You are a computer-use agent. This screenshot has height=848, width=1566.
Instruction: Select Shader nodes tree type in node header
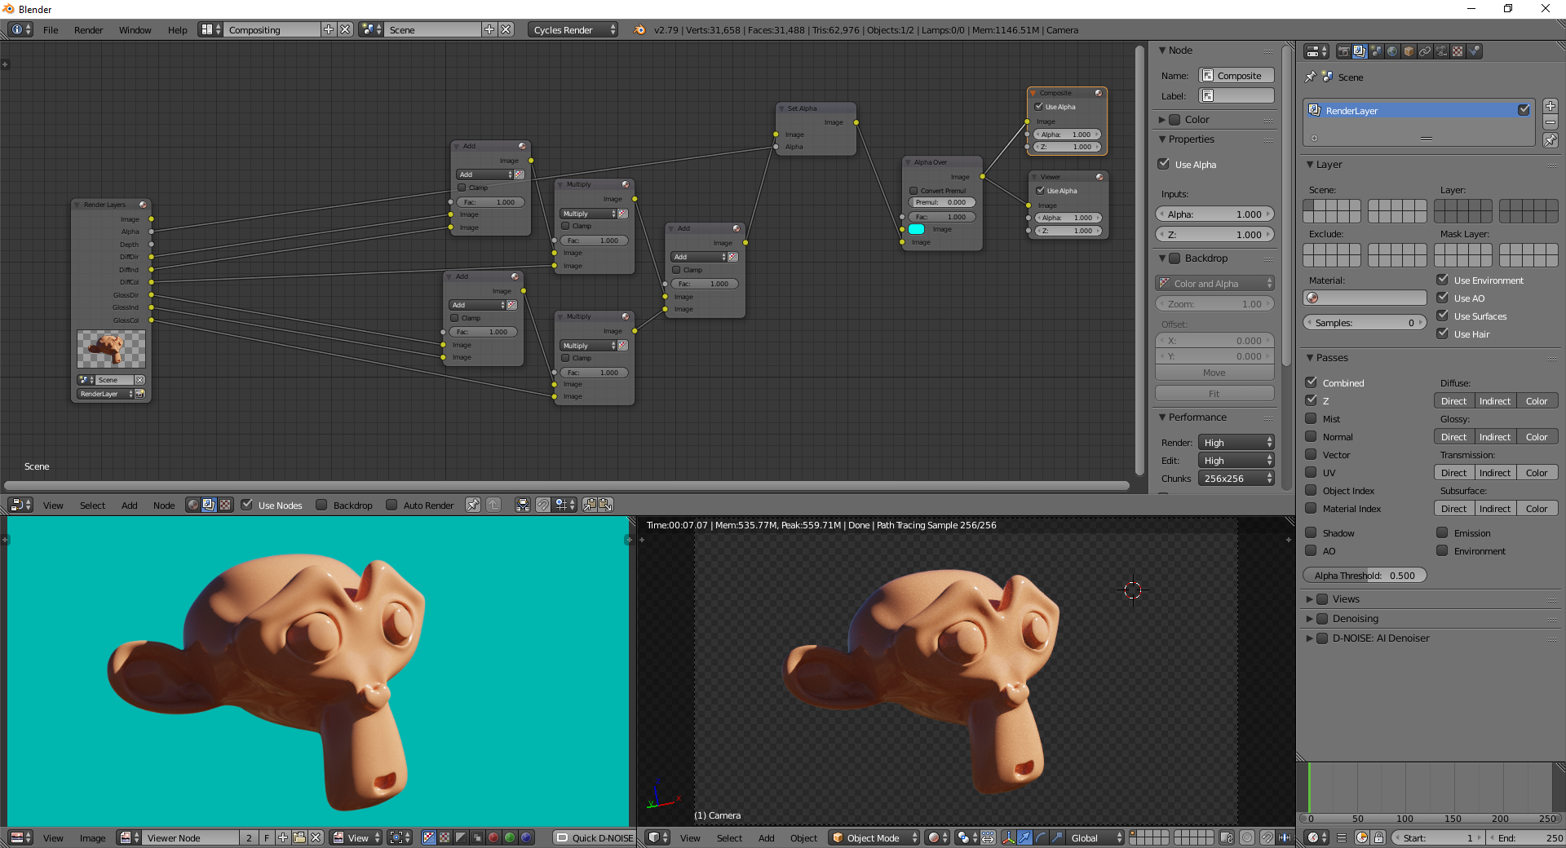point(193,505)
